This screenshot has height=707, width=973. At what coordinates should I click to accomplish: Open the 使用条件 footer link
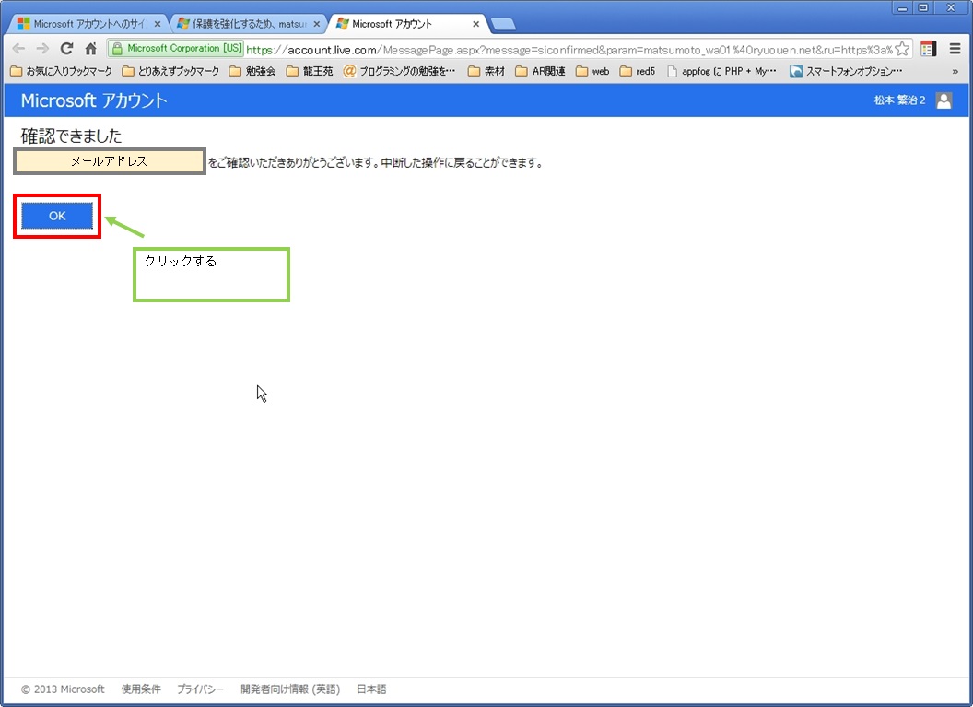(141, 689)
